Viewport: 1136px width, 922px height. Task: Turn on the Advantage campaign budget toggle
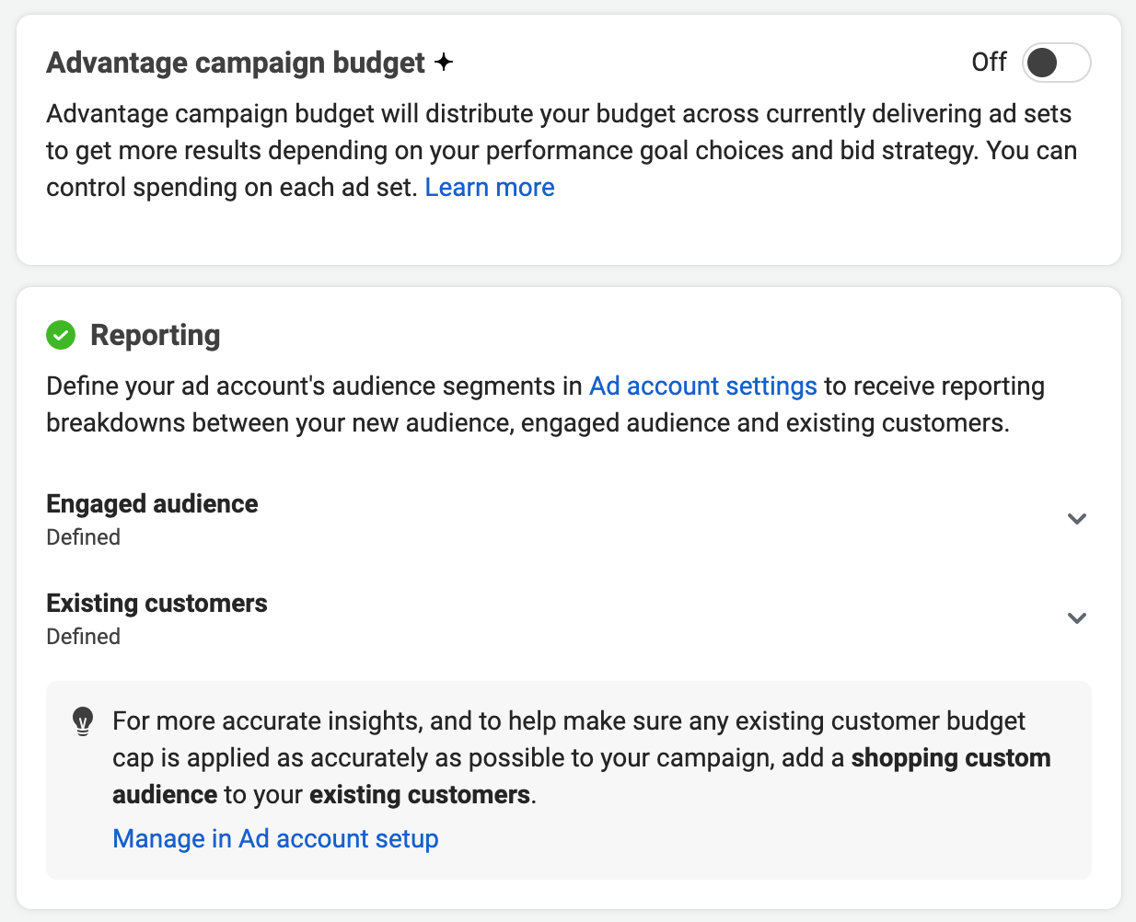(1057, 63)
